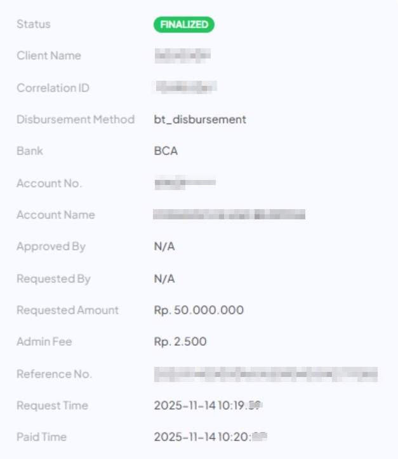398x459 pixels.
Task: Click the Request Time timestamp value
Action: coord(208,406)
